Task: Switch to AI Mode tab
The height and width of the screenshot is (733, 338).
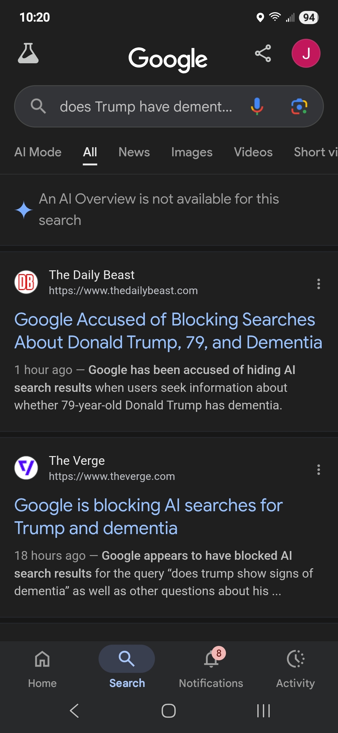Action: [x=38, y=152]
